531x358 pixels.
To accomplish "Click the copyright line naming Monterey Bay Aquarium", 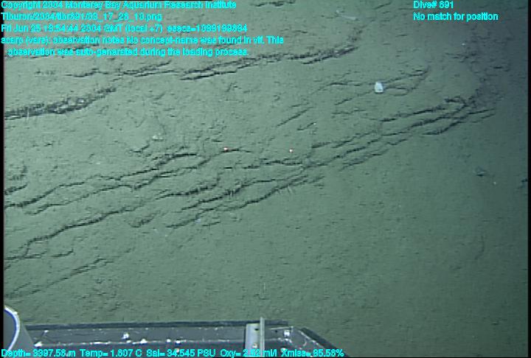I will click(119, 4).
